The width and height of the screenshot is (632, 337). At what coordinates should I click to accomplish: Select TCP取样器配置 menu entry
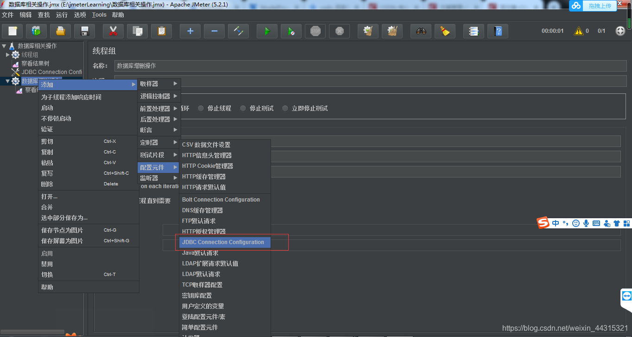point(225,285)
